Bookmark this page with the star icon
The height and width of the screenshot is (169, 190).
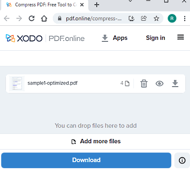tap(156, 19)
